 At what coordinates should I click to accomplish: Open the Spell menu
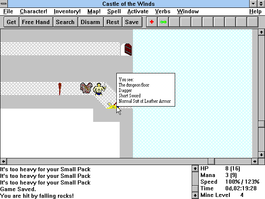[x=114, y=12]
